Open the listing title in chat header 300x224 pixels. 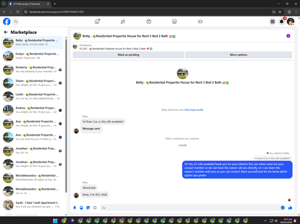pos(129,36)
